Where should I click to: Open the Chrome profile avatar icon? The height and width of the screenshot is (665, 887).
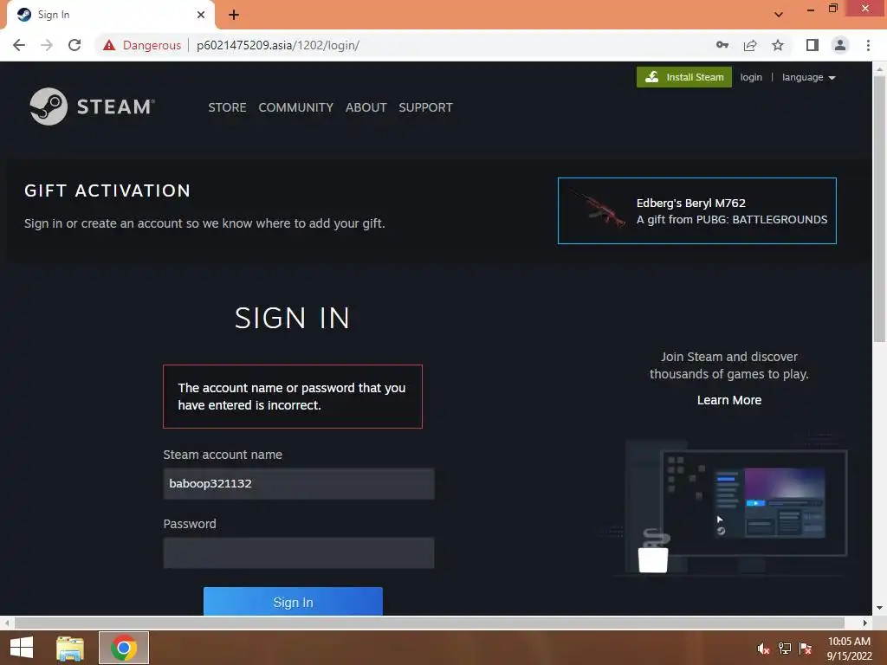coord(840,45)
